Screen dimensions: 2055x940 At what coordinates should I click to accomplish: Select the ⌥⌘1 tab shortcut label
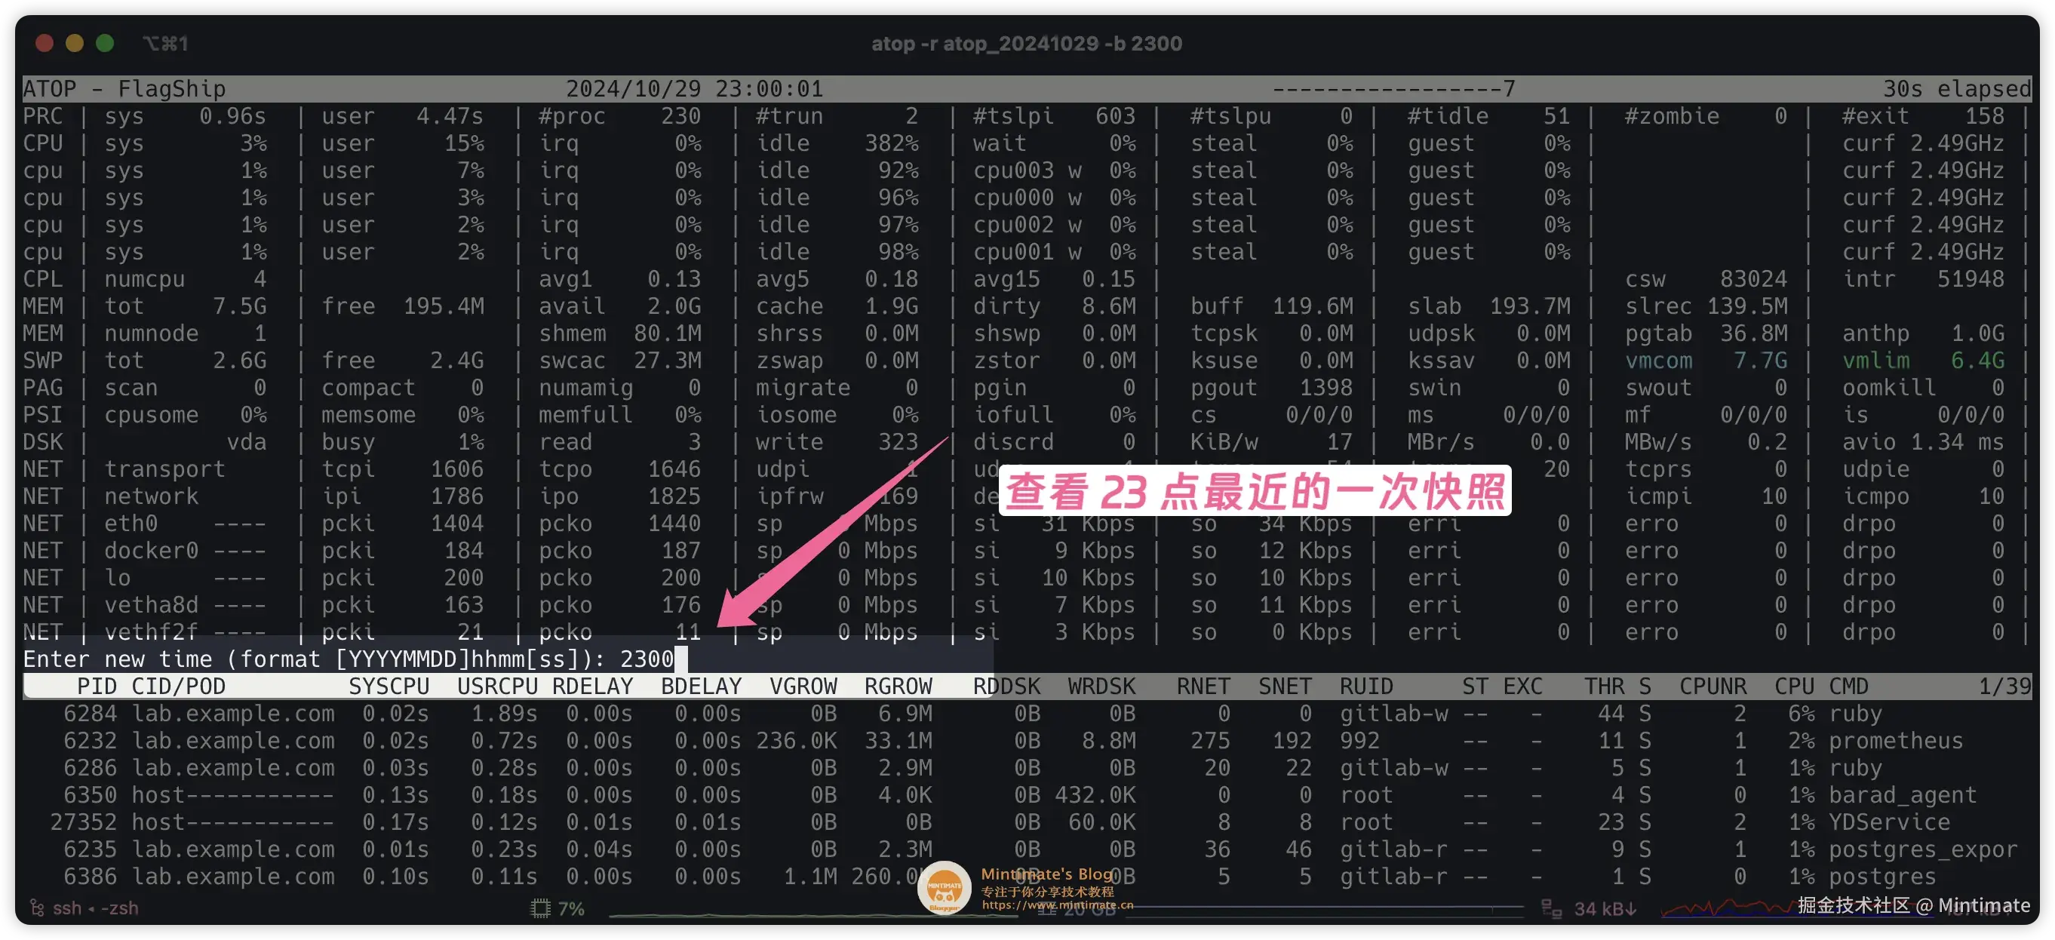[x=167, y=43]
